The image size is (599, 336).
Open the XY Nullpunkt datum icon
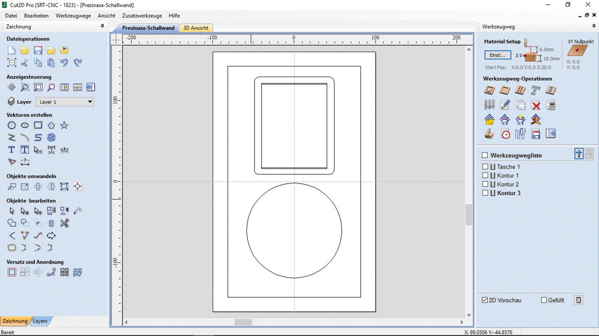(577, 51)
